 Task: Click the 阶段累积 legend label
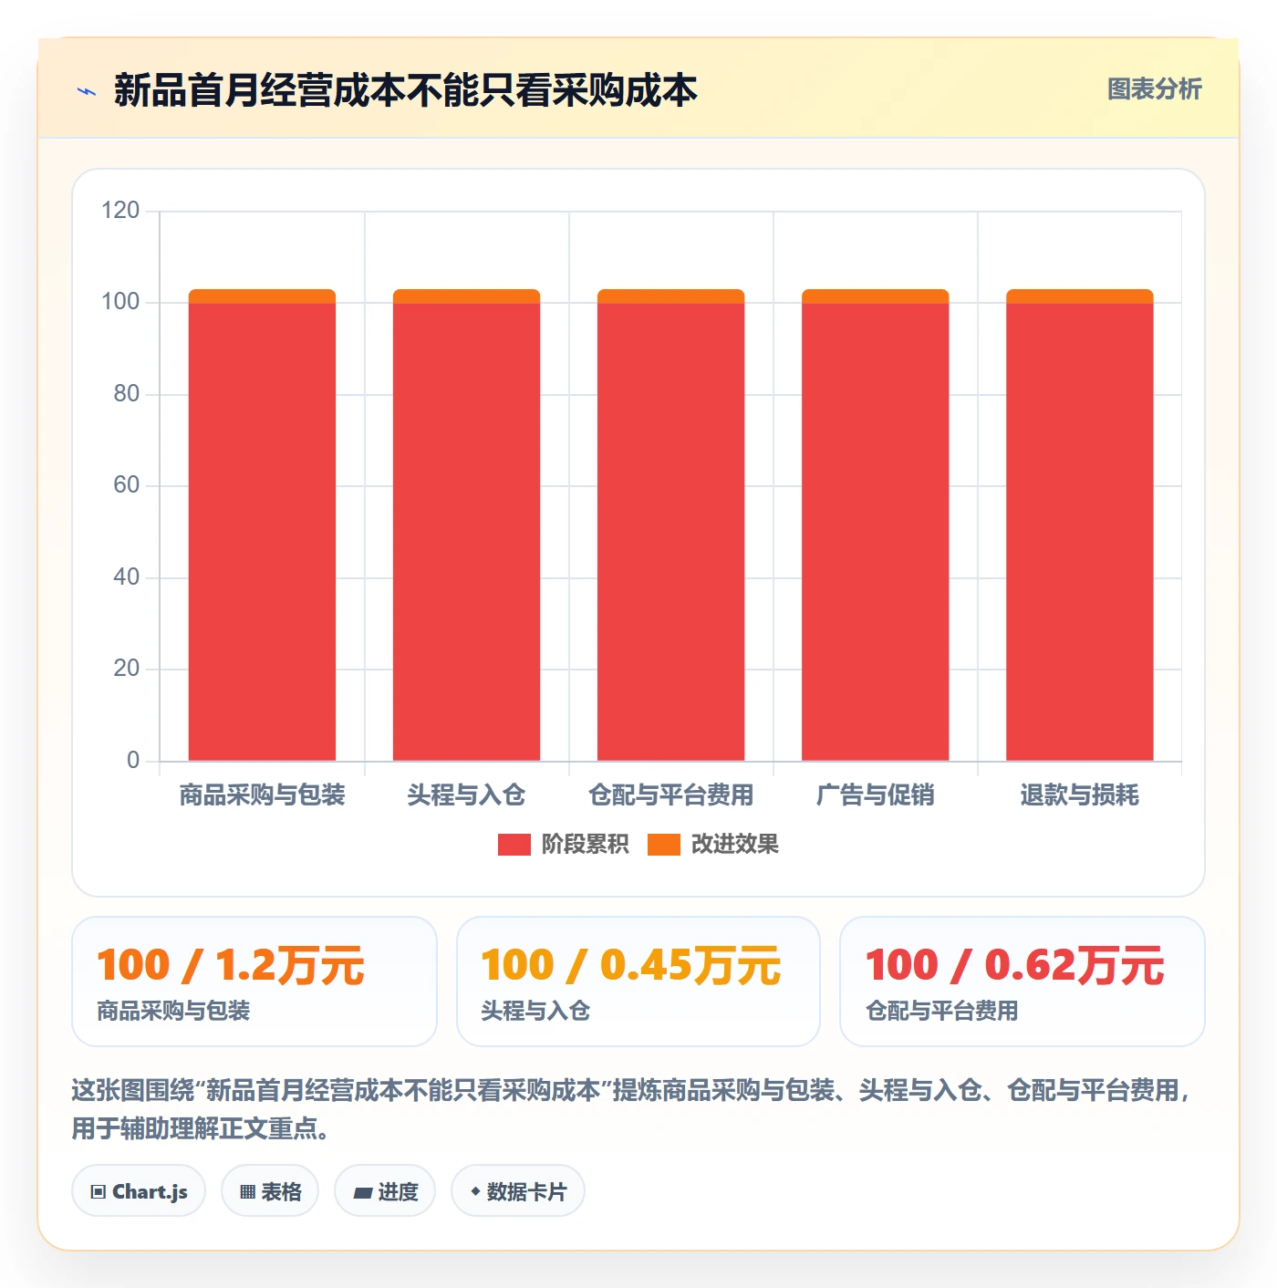(585, 845)
